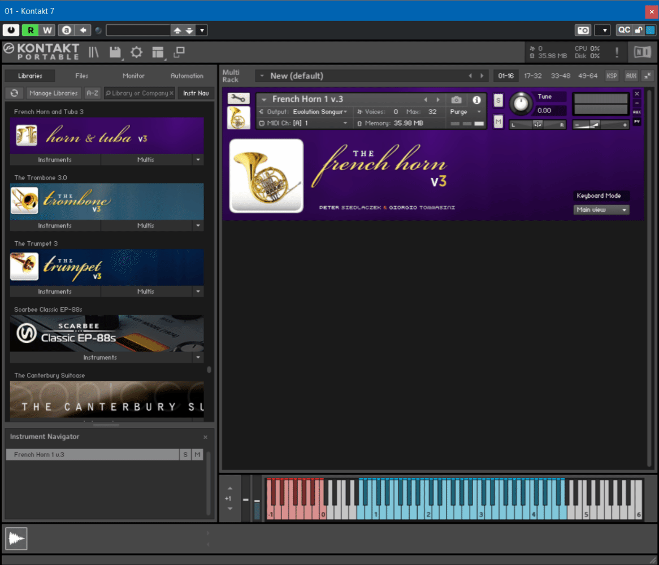Image resolution: width=659 pixels, height=565 pixels.
Task: Mute the French Horn instrument header
Action: [498, 122]
